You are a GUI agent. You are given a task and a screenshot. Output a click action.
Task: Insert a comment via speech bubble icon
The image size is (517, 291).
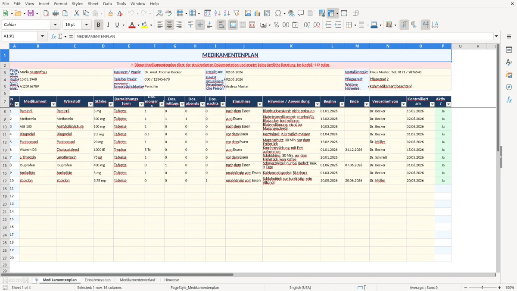pos(301,13)
